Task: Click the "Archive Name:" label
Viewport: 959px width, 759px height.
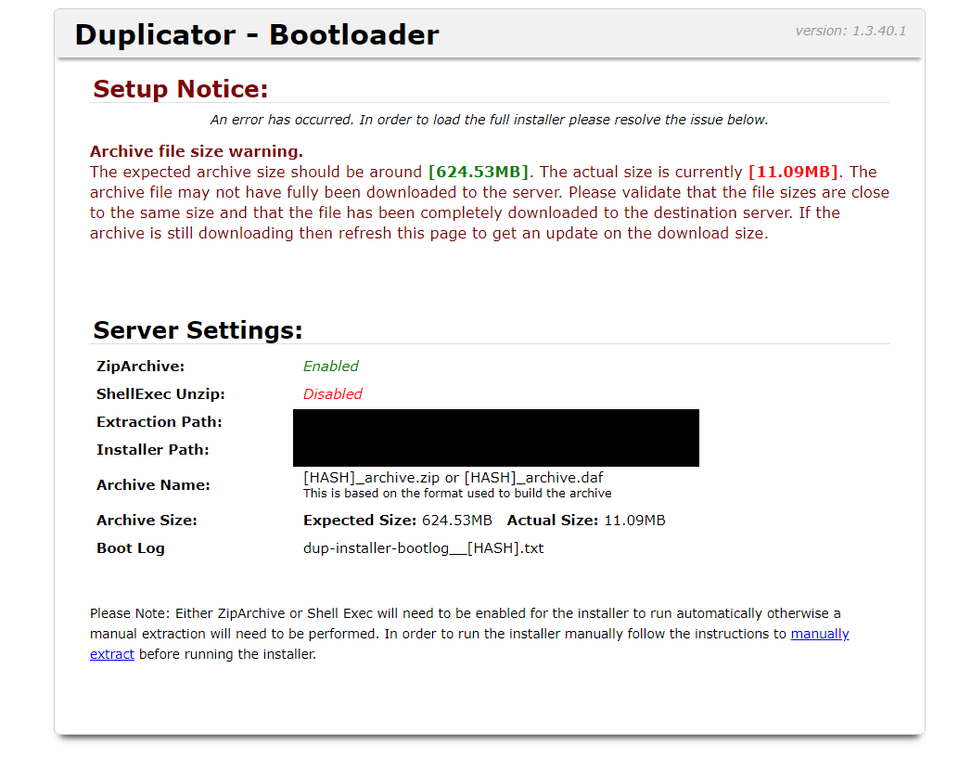Action: (154, 484)
